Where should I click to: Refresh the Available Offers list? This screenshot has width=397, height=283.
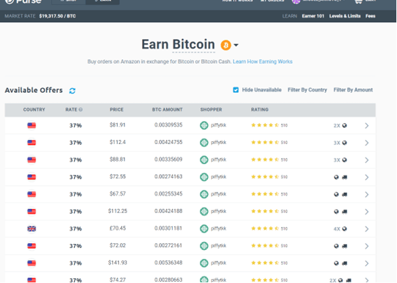[72, 91]
